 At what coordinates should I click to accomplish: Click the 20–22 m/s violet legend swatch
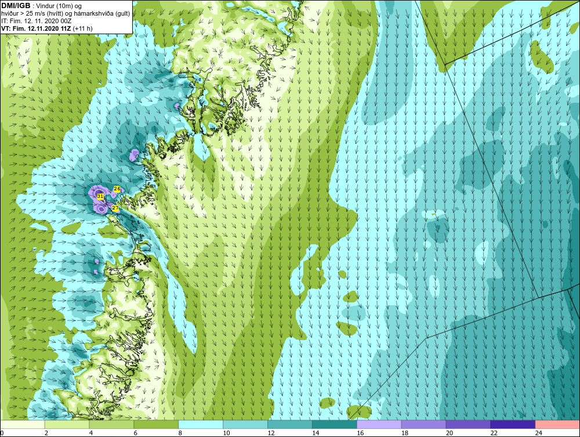[468, 424]
